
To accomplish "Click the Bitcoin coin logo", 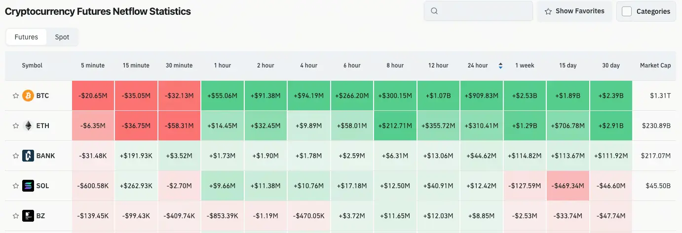I will coord(28,96).
